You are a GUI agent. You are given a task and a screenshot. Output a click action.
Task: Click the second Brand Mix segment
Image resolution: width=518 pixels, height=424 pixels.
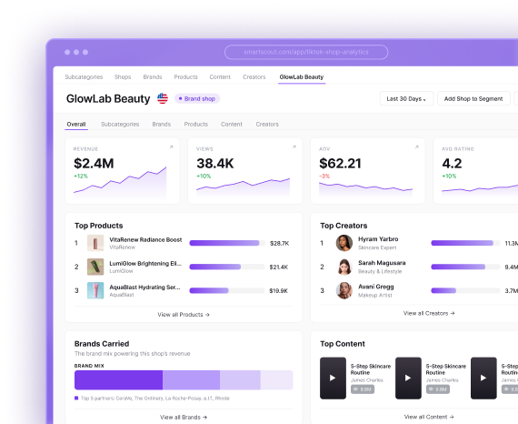click(191, 380)
